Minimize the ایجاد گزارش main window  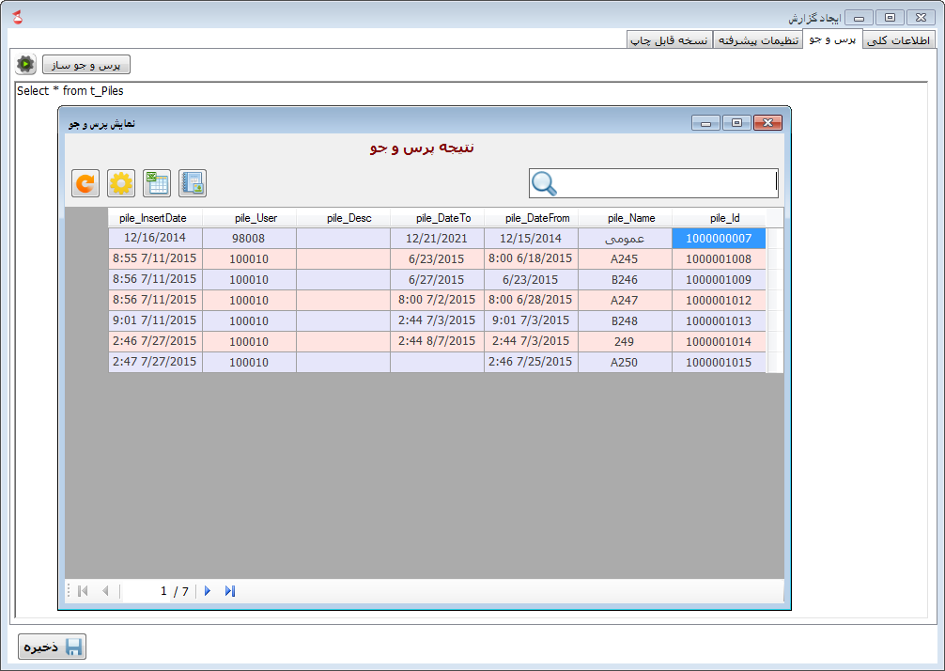pos(859,18)
